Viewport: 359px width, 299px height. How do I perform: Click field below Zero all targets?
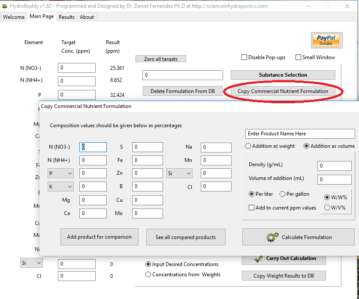[x=182, y=75]
